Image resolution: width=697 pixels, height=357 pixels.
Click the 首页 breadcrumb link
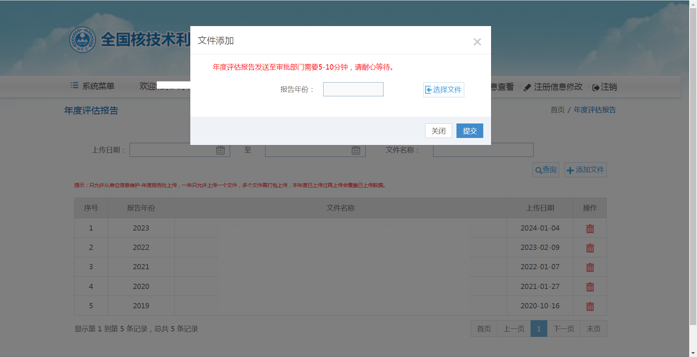557,110
